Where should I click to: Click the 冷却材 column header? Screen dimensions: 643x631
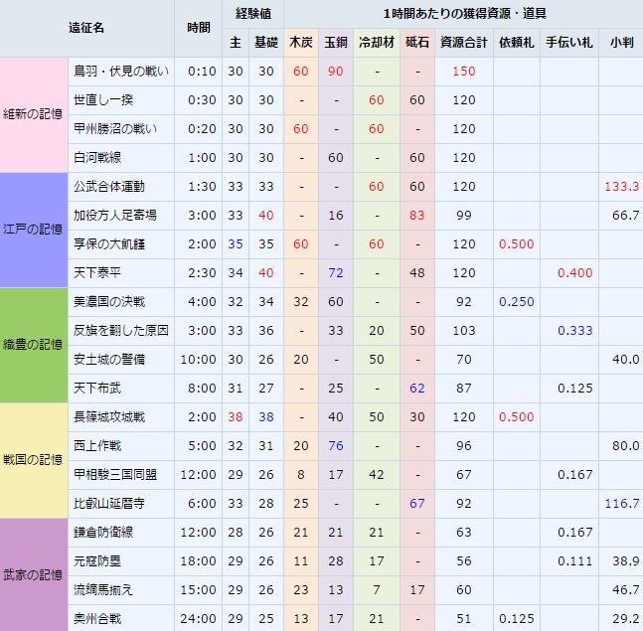376,42
